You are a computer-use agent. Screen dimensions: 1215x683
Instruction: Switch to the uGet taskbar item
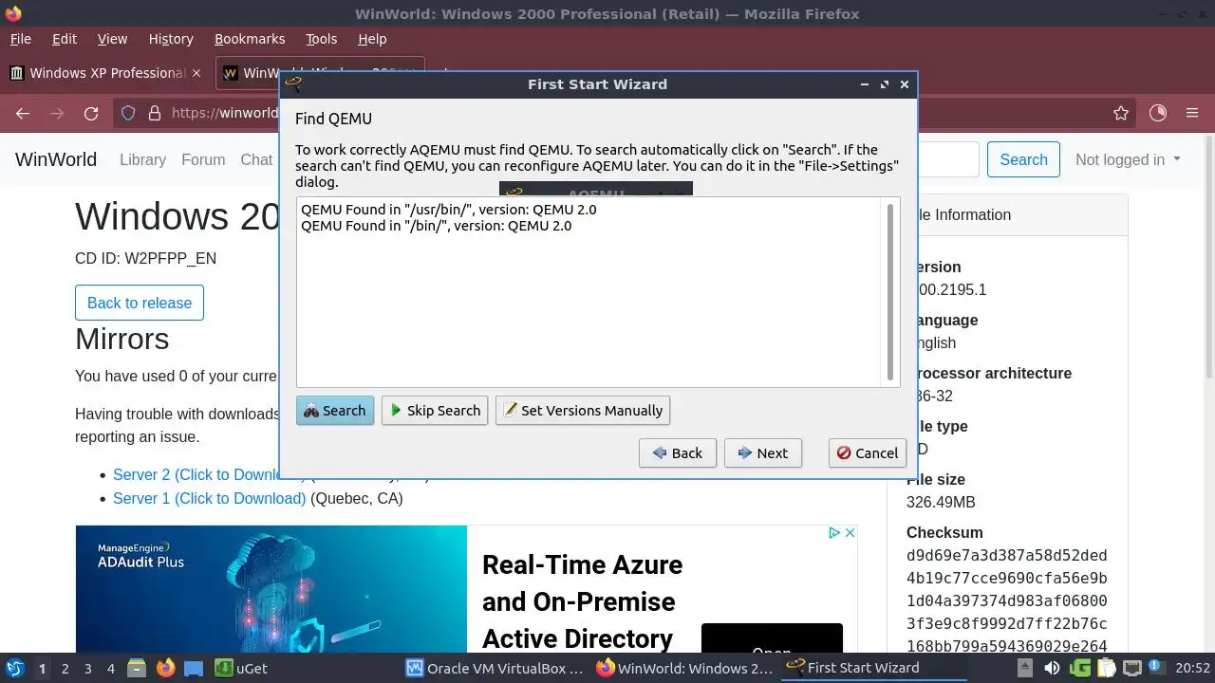(x=241, y=668)
